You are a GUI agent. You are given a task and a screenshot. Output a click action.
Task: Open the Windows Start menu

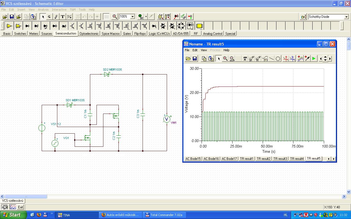coord(13,215)
